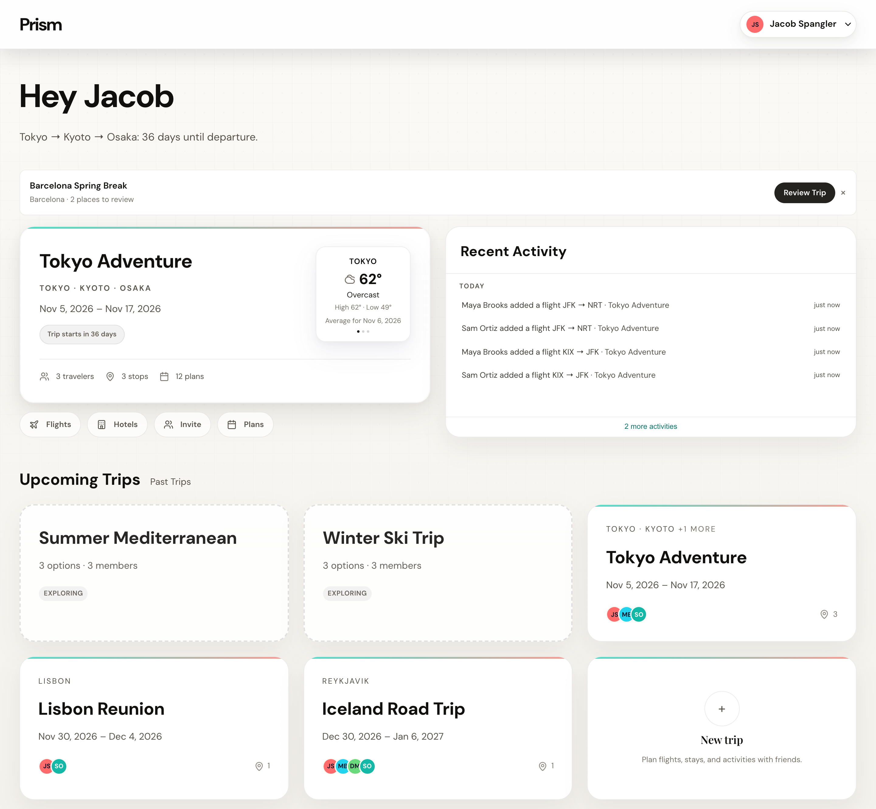Switch to the Past Trips tab
The height and width of the screenshot is (809, 876).
[170, 481]
